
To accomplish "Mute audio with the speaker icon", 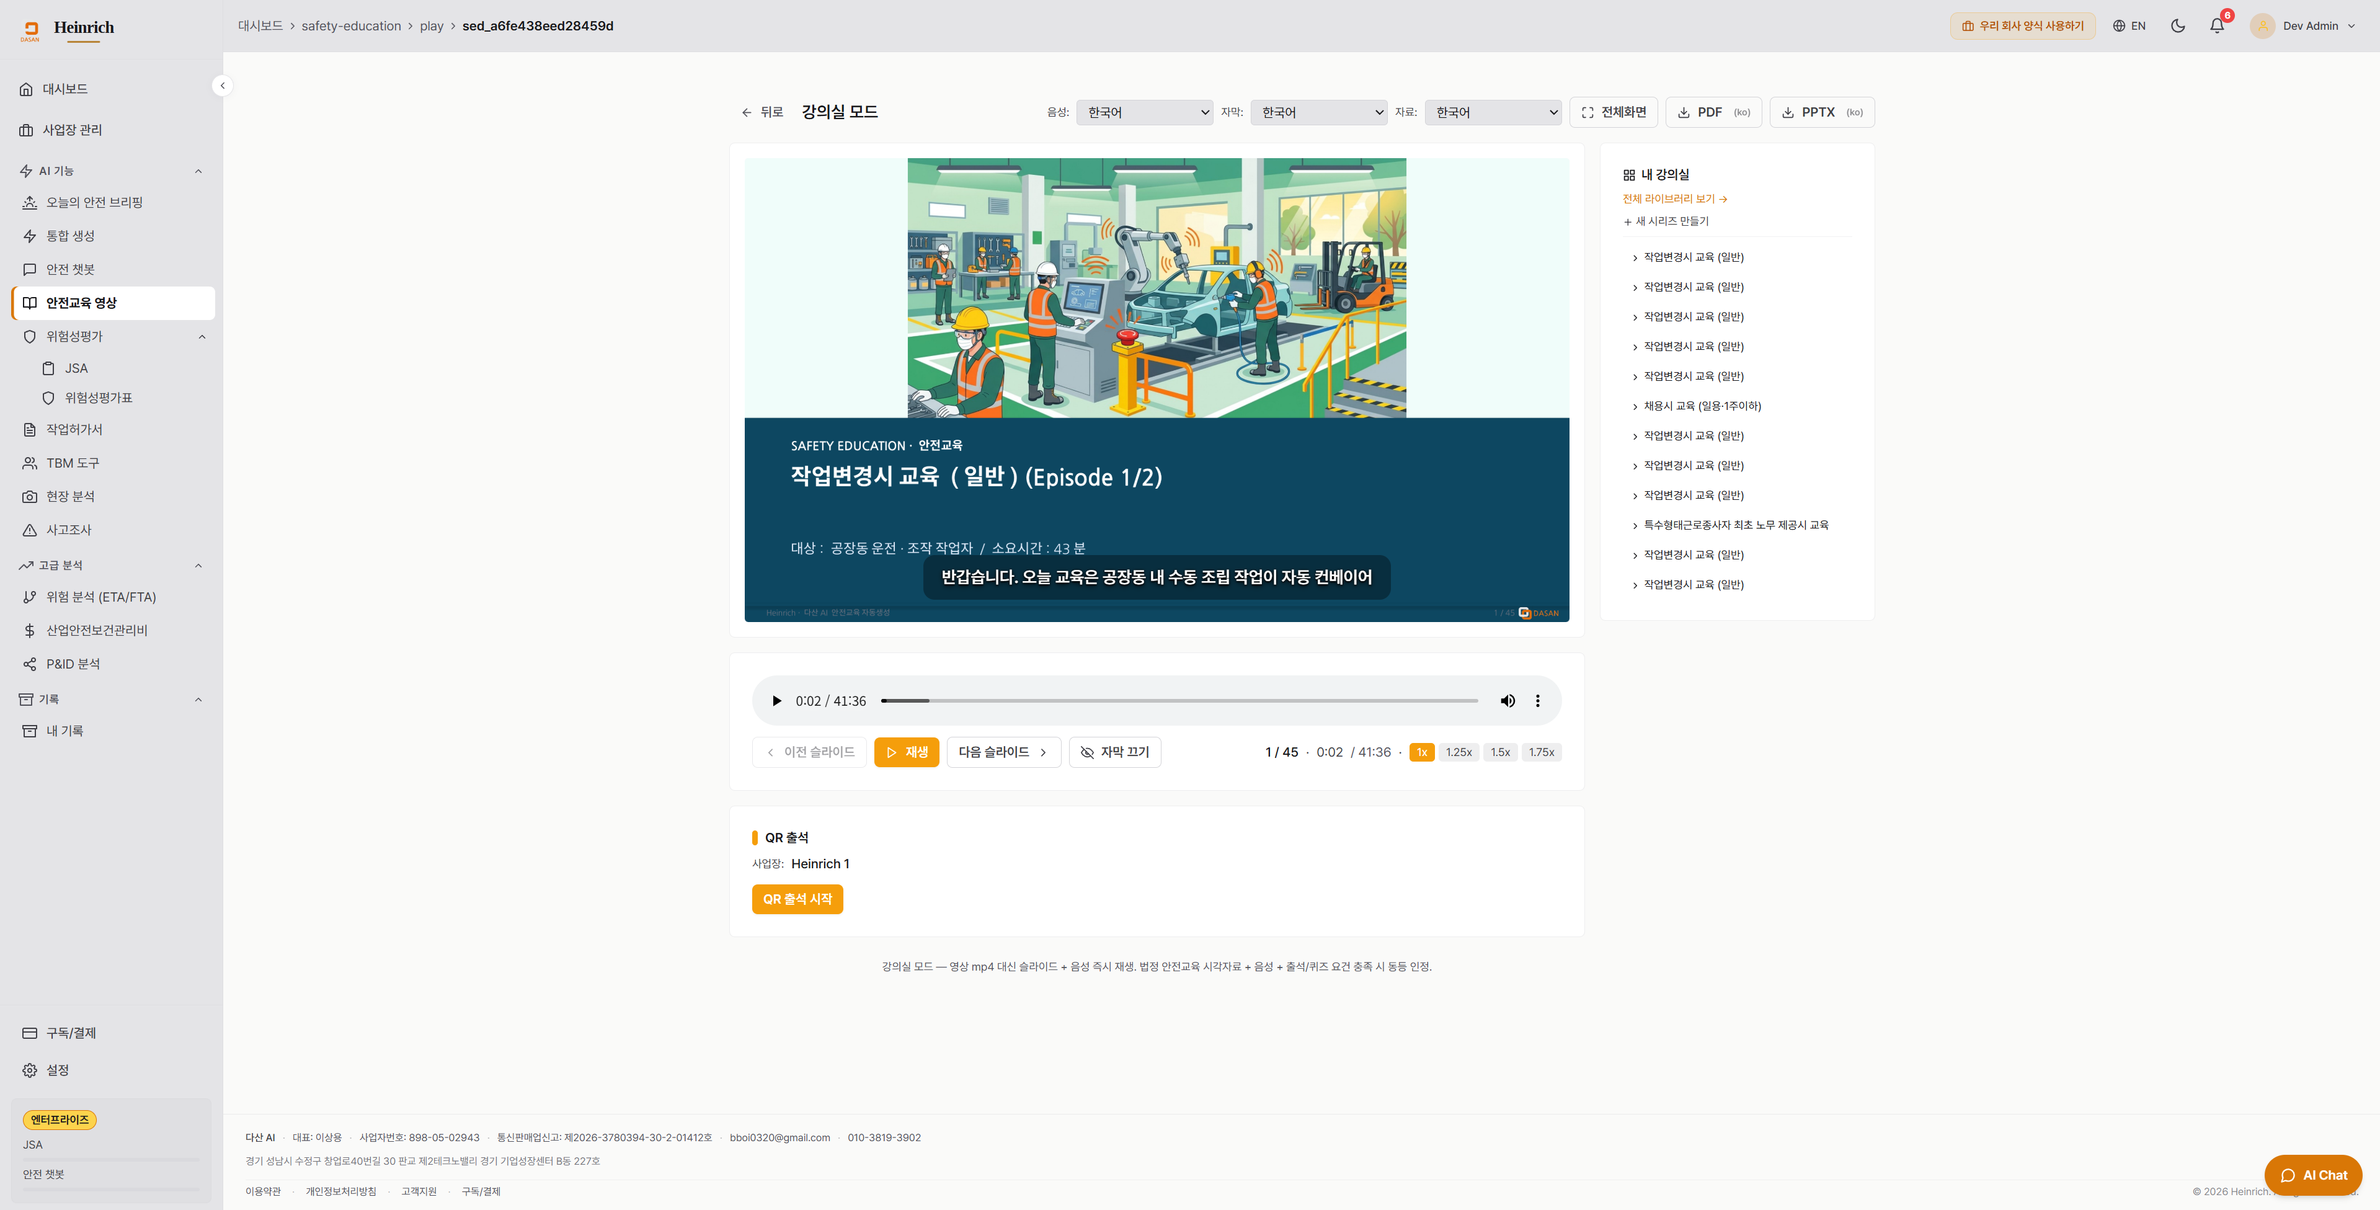I will click(1507, 701).
